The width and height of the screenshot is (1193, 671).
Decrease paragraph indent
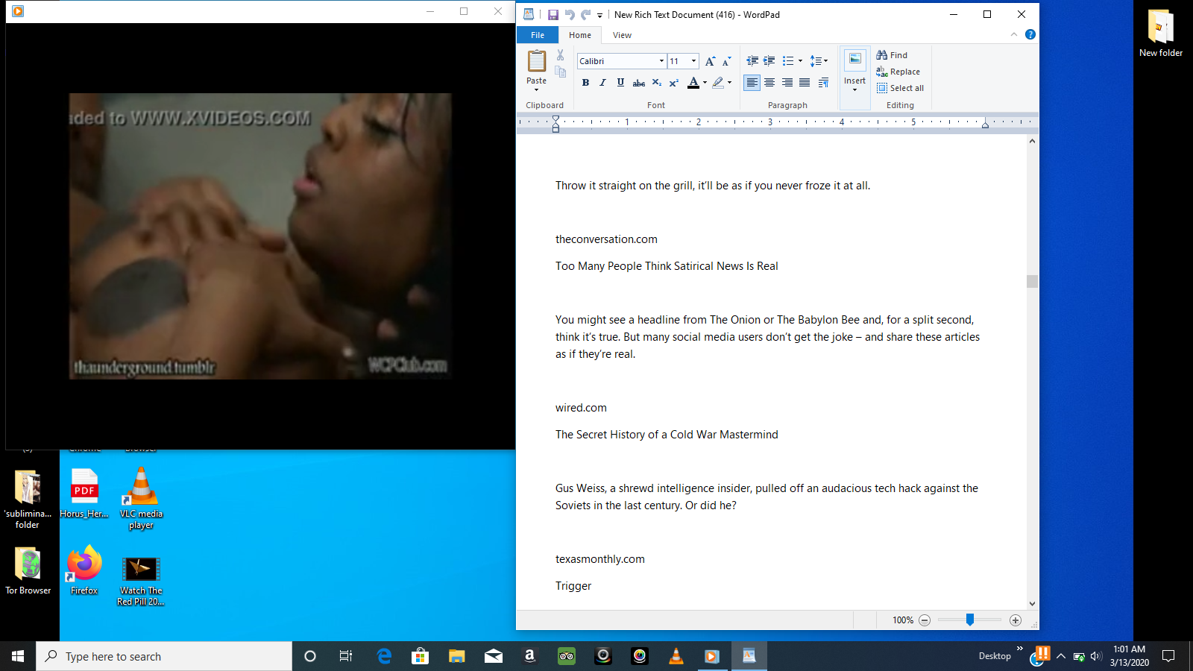click(752, 61)
